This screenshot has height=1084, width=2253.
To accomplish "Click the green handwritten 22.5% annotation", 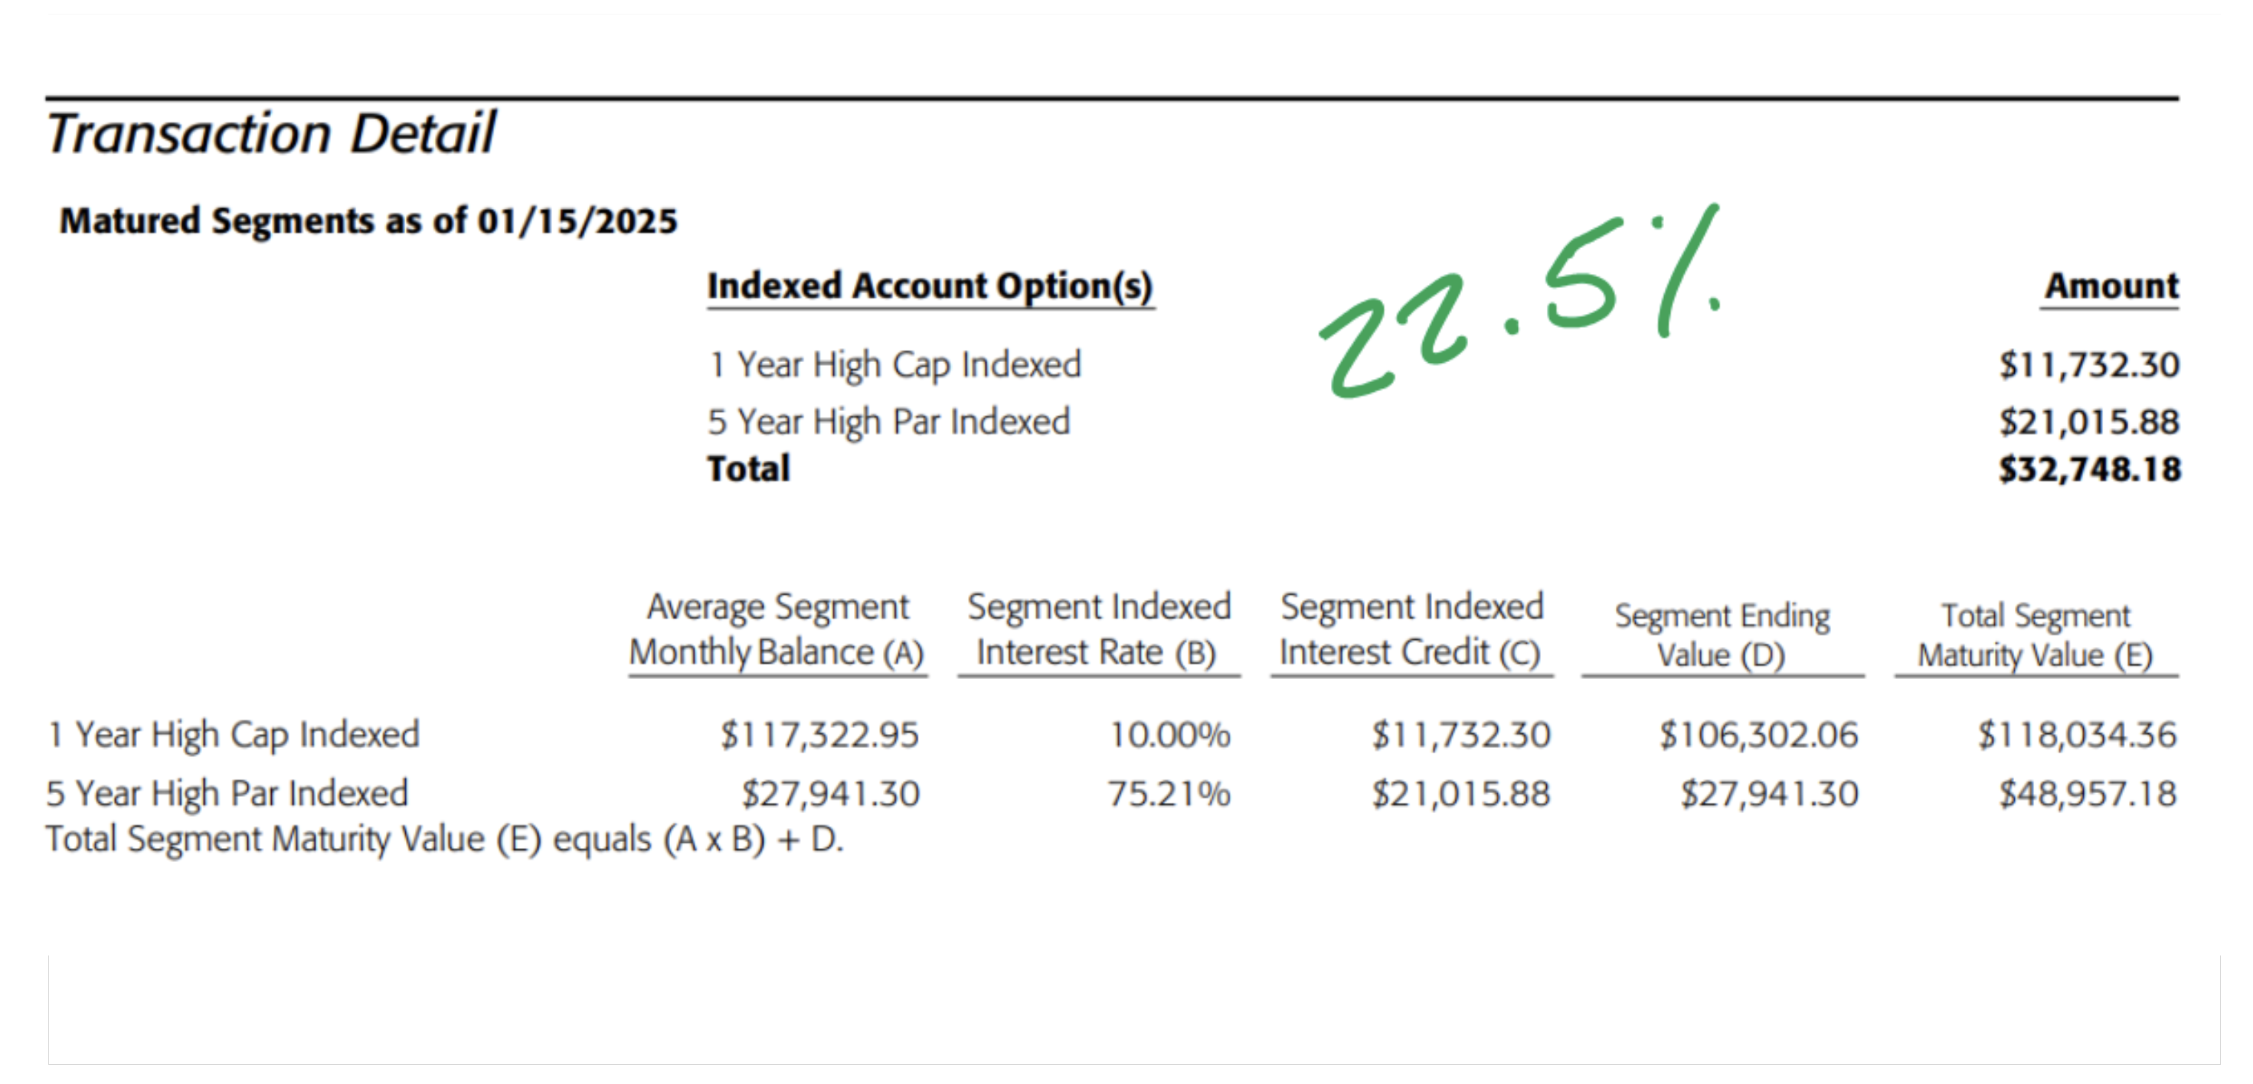I will [1520, 300].
